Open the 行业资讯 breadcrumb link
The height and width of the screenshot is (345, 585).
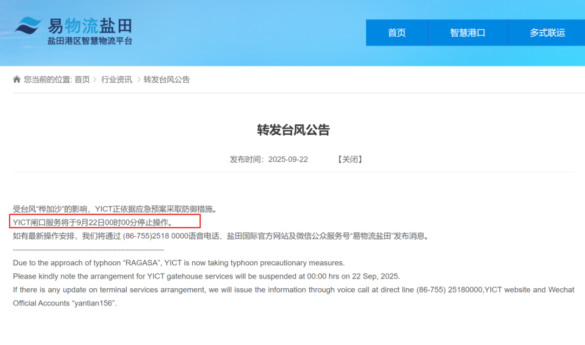[x=116, y=79]
